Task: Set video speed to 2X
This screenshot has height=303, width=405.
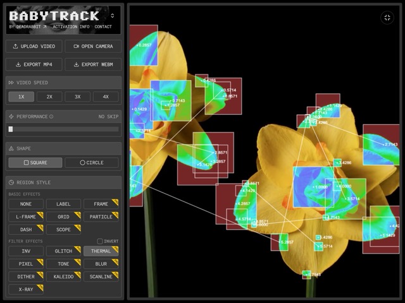Action: coord(49,97)
